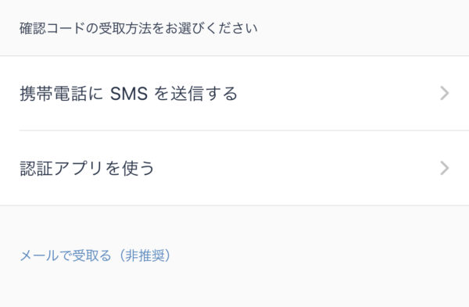Click the chevron next to 認証アプリを使う

[x=445, y=168]
